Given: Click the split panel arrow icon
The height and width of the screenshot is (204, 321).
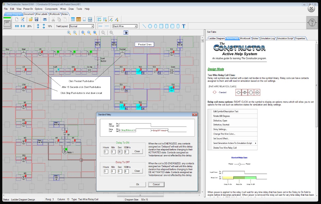Looking at the screenshot, I should (x=126, y=32).
